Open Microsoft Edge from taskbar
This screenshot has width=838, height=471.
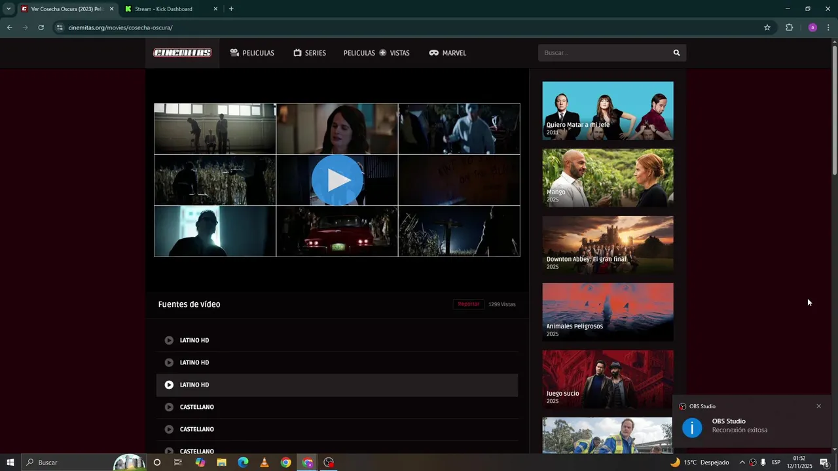[243, 462]
